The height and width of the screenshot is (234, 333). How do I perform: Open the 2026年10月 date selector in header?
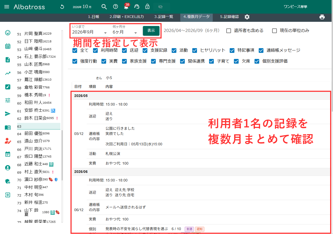click(82, 7)
